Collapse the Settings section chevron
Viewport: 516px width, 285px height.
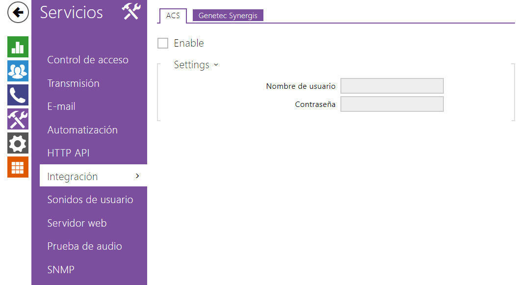(216, 65)
